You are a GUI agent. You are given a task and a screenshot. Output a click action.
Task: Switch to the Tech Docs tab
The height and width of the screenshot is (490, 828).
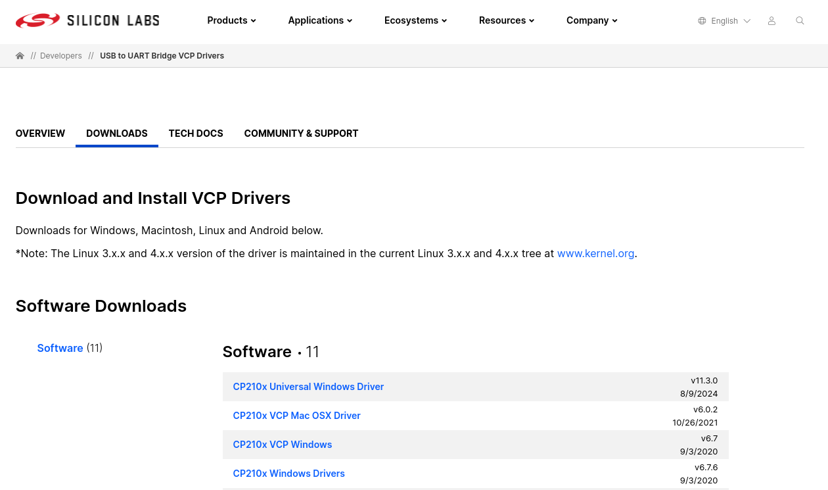(x=196, y=134)
